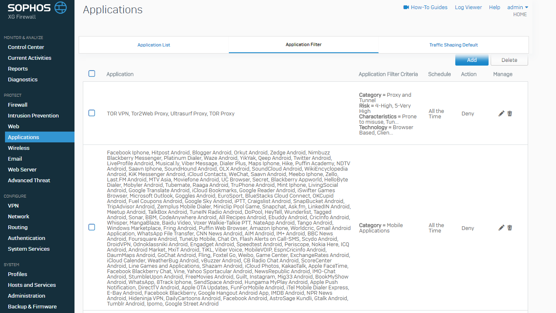Open the Traffic Shaping Default tab
The height and width of the screenshot is (313, 556).
454,45
